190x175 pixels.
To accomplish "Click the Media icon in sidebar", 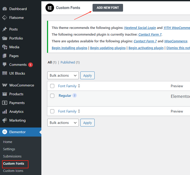I will pyautogui.click(x=5, y=47).
